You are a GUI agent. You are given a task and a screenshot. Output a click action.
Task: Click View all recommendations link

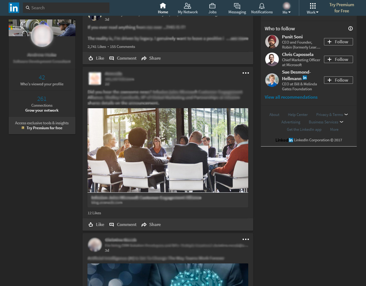pos(291,97)
